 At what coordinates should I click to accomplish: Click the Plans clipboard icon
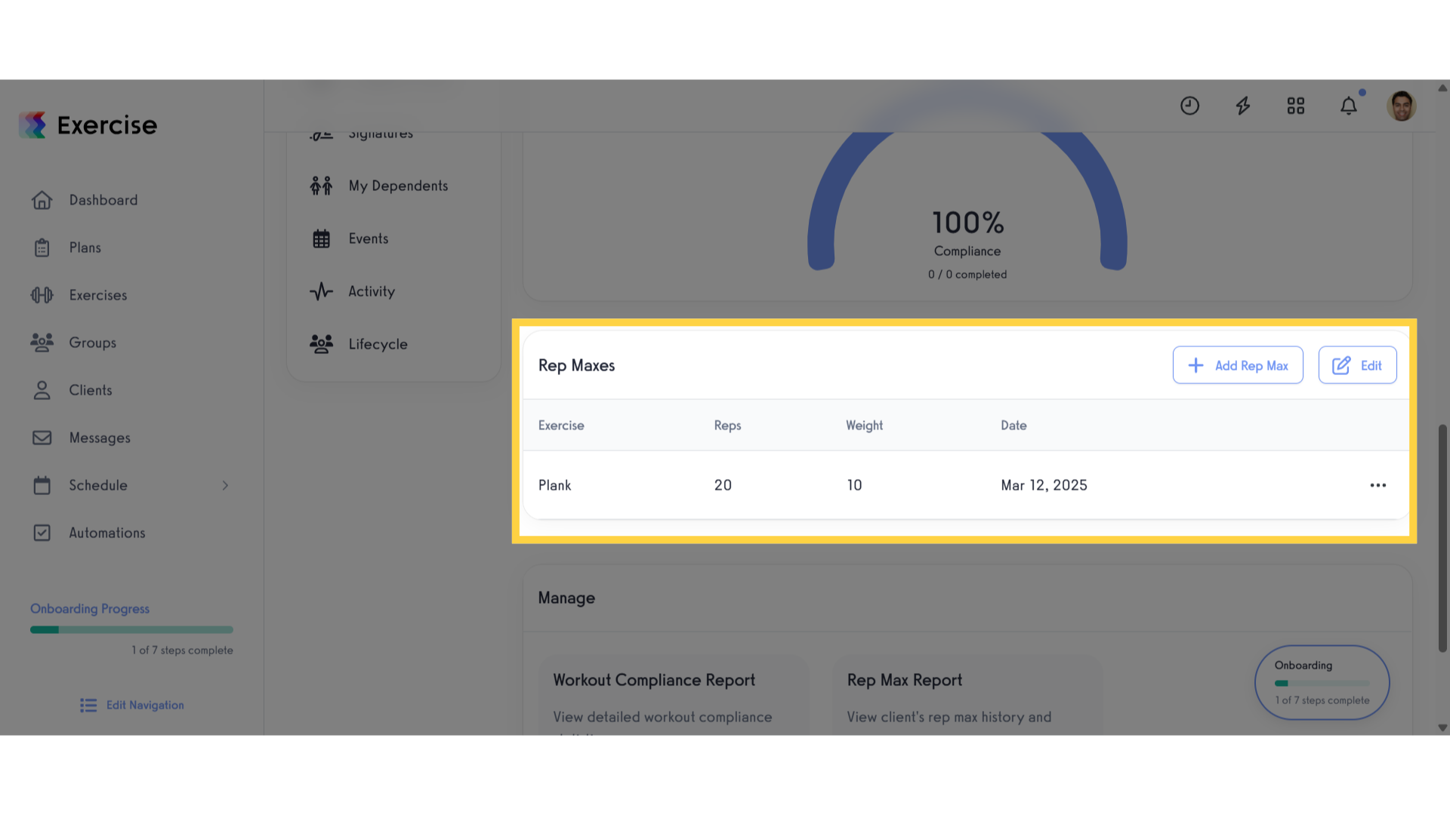pos(42,248)
